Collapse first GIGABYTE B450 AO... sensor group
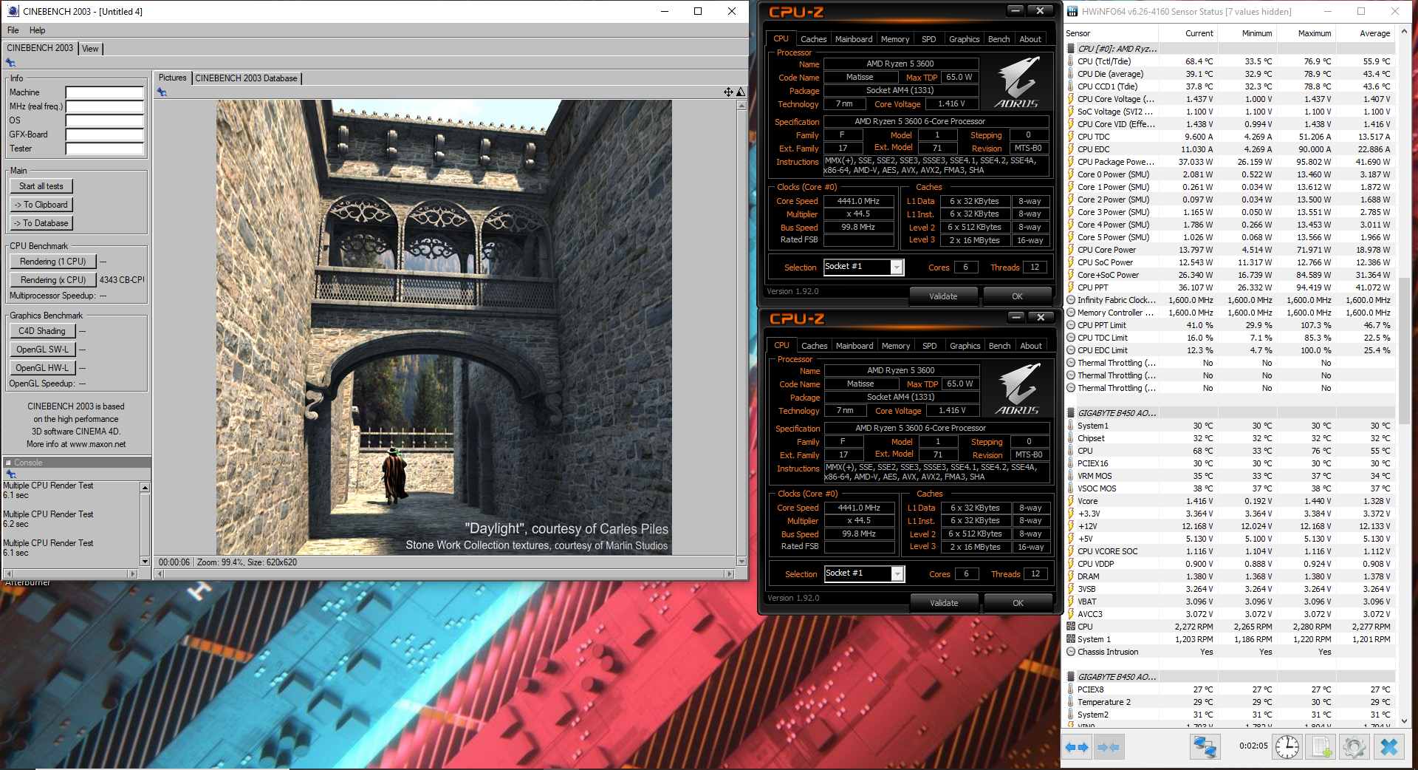This screenshot has width=1418, height=770. (x=1071, y=413)
